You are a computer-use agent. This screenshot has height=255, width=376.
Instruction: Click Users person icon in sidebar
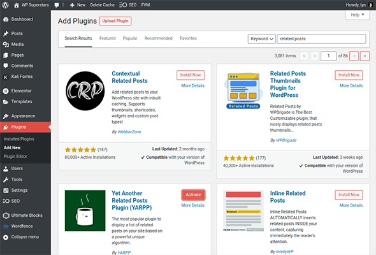coord(6,169)
